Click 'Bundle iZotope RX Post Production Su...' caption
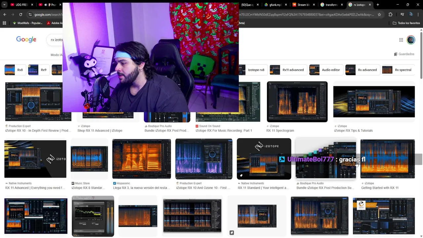The height and width of the screenshot is (238, 423). (x=325, y=188)
